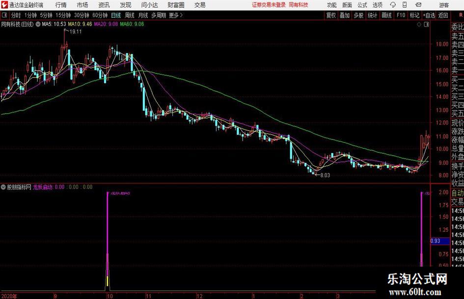The height and width of the screenshot is (299, 464).
Task: Click the 统计 statistics button
Action: 372,15
